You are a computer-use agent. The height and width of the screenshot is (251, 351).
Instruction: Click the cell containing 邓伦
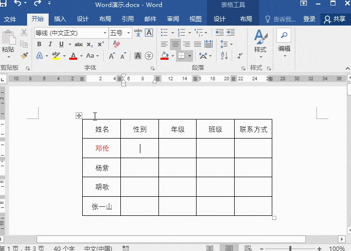(102, 148)
